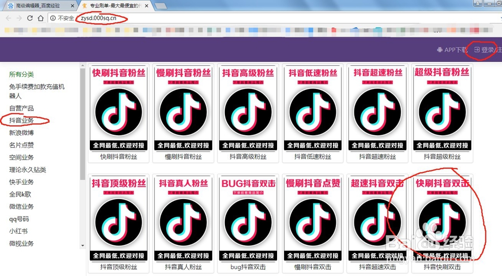Click the browser forward arrow
The width and height of the screenshot is (502, 276).
[x=19, y=18]
